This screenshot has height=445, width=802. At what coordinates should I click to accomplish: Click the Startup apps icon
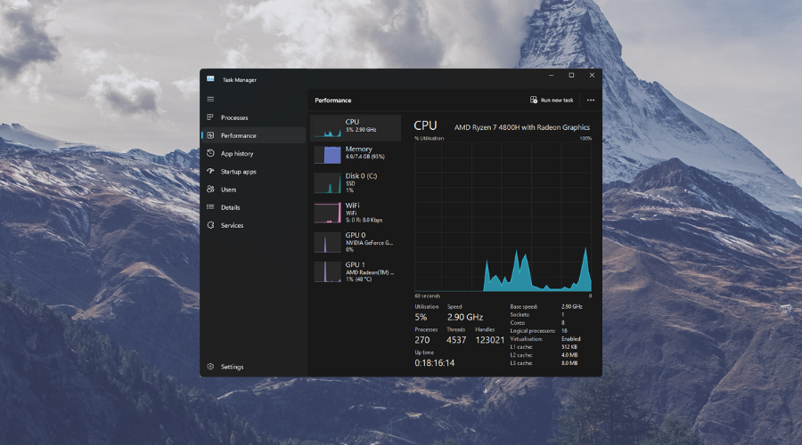210,172
